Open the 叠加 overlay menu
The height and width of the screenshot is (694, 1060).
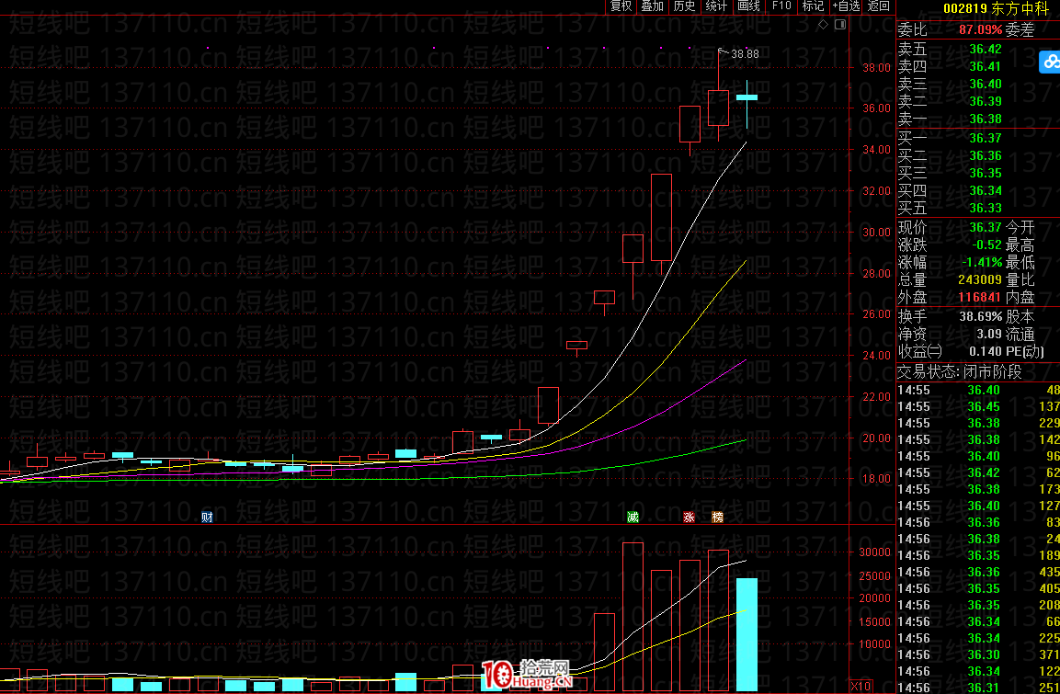pos(653,6)
